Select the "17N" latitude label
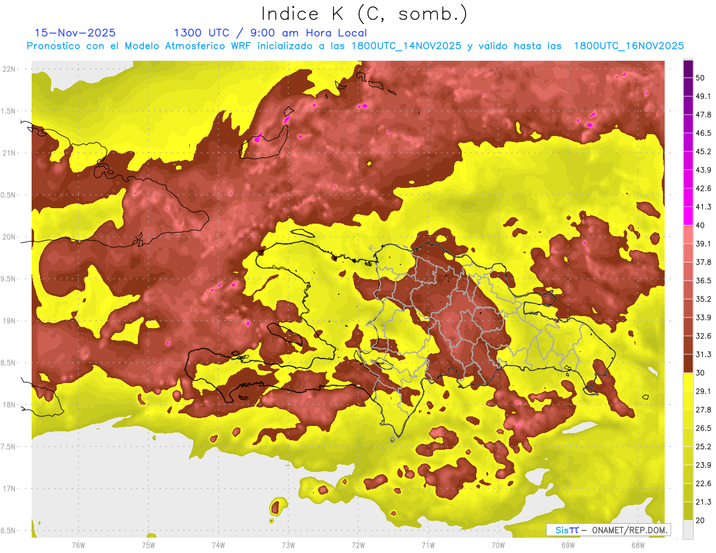Screen dimensions: 716x553 point(10,489)
